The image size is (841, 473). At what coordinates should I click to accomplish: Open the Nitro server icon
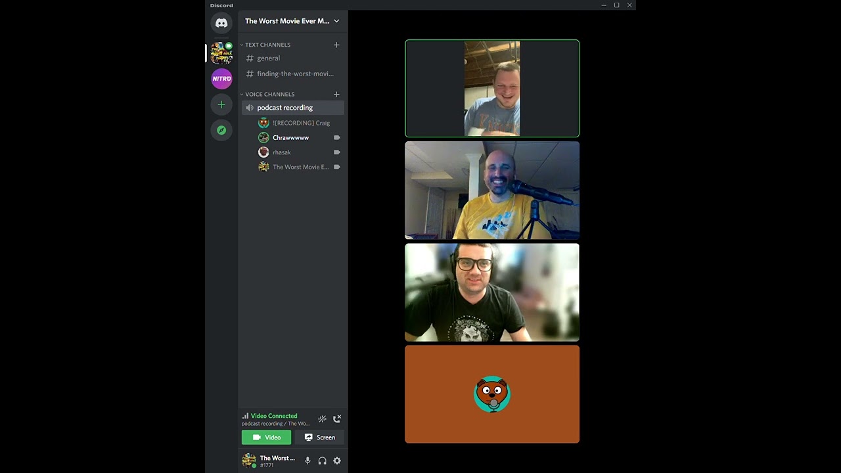tap(221, 79)
